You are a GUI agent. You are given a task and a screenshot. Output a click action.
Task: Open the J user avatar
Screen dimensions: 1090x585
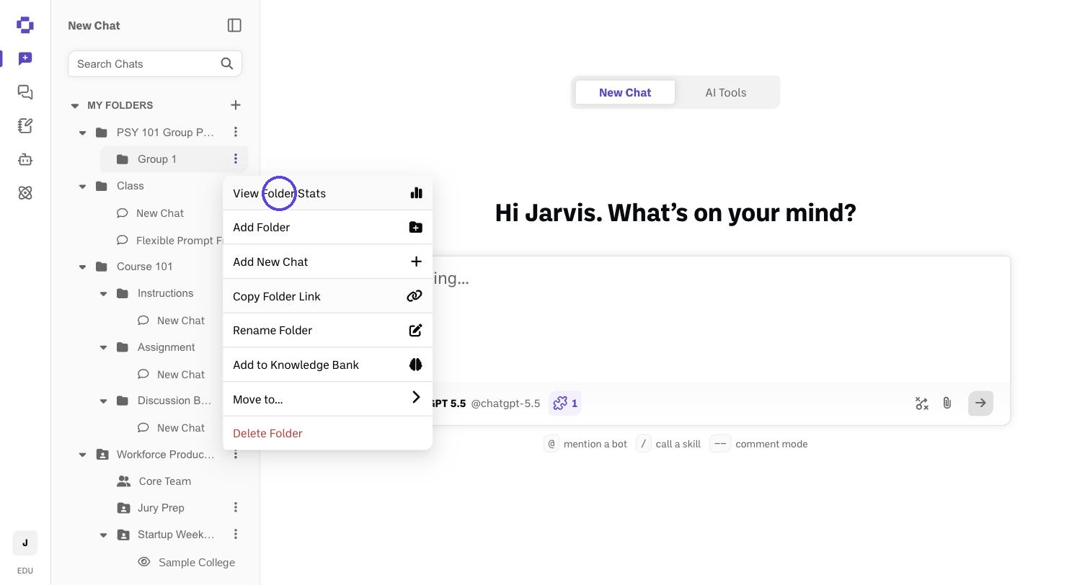25,543
